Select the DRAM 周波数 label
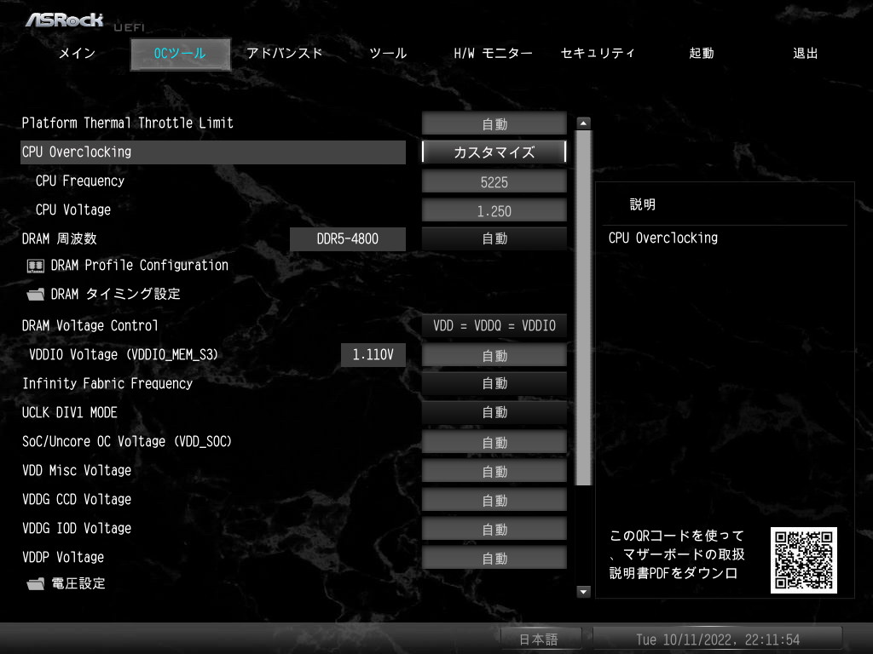873x654 pixels. [60, 238]
